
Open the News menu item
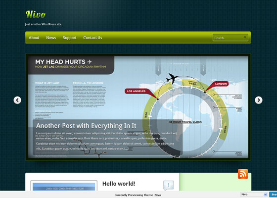(51, 38)
